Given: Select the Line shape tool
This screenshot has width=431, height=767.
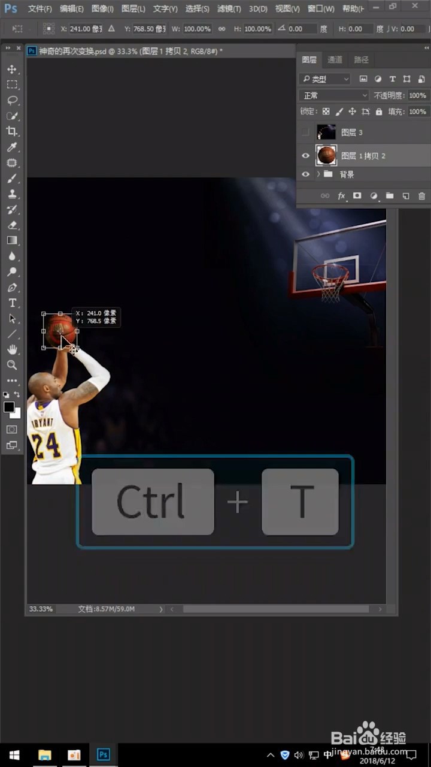Looking at the screenshot, I should click(12, 334).
